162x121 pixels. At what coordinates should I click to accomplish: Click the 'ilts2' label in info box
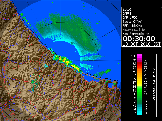point(127,10)
